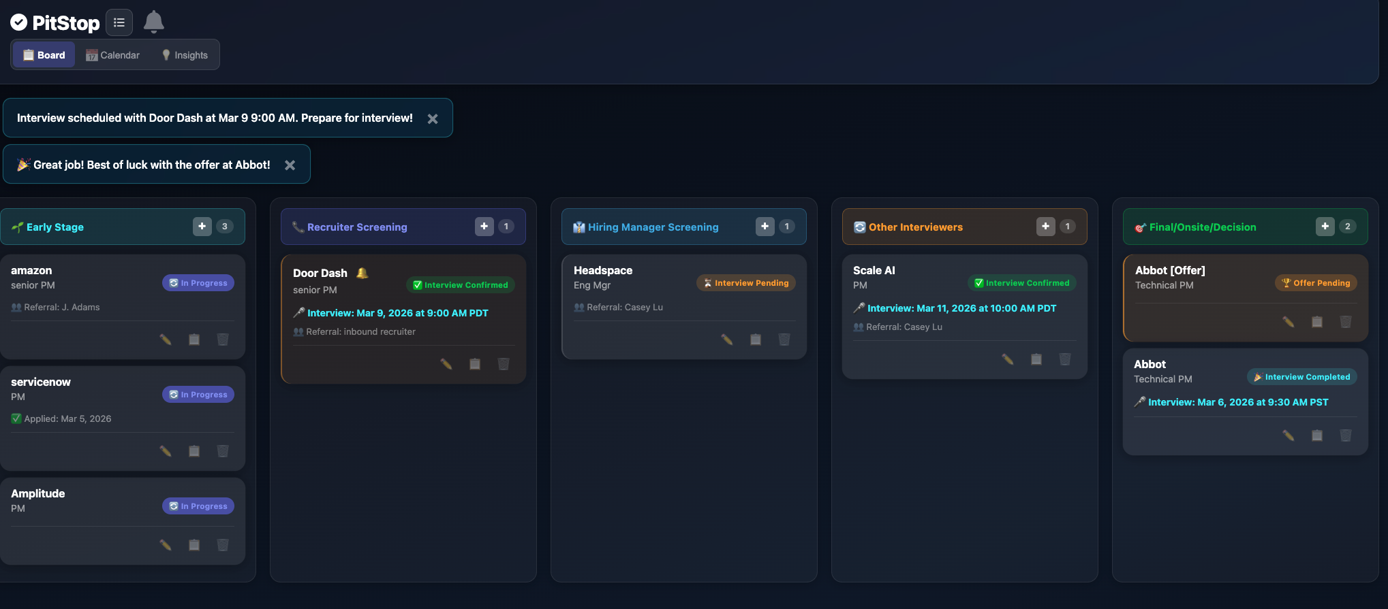Open clipboard notes on Abbot Interview Completed card
Screen dimensions: 1388x609
click(x=1317, y=435)
